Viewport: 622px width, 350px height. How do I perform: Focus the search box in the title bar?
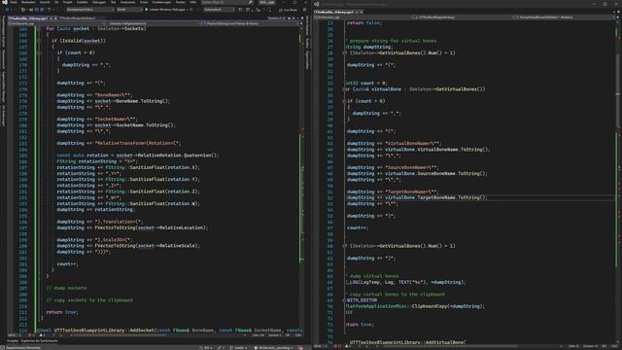pyautogui.click(x=226, y=2)
